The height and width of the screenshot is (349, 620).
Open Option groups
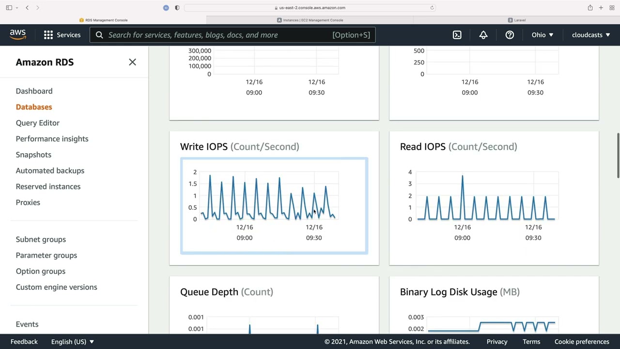point(41,271)
